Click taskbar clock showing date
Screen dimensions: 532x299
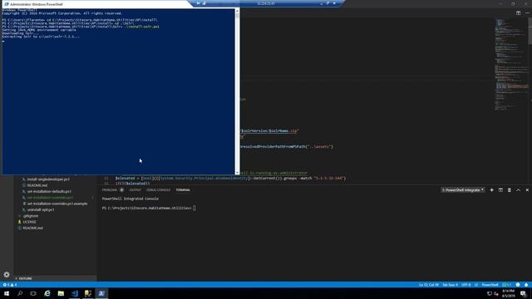tap(508, 293)
